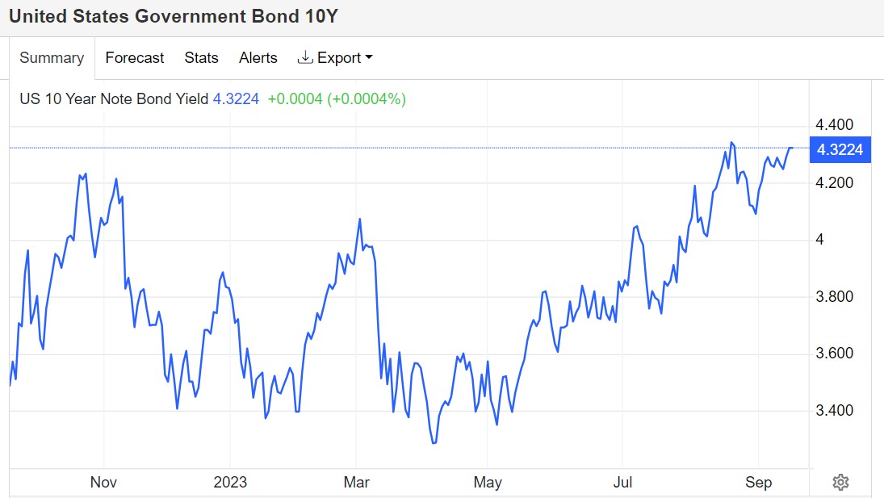
Task: Click the US 10 Year Note Bond Yield legend
Action: coord(114,99)
